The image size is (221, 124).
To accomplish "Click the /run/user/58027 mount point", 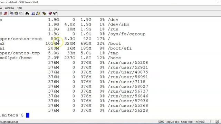I will point(128,86).
